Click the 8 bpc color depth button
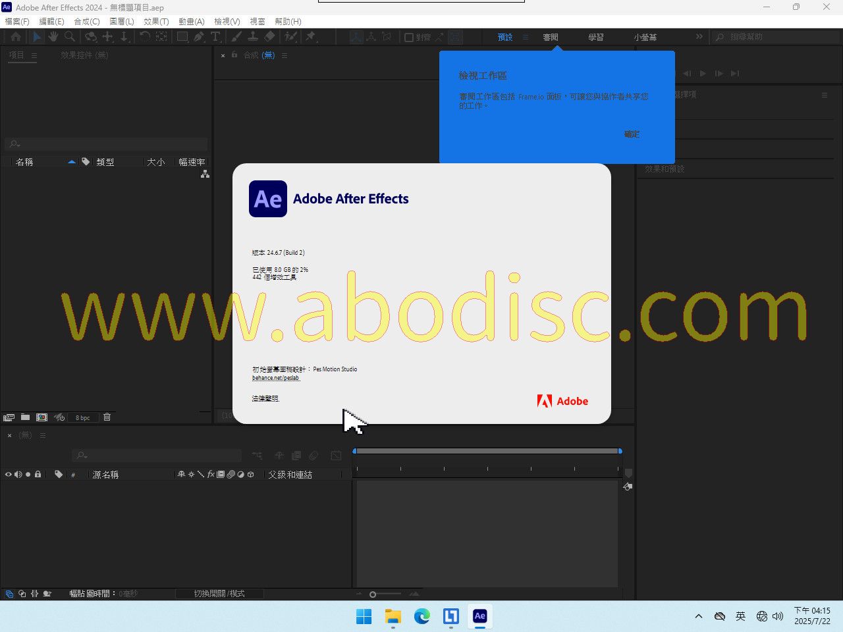This screenshot has height=632, width=843. pyautogui.click(x=82, y=418)
